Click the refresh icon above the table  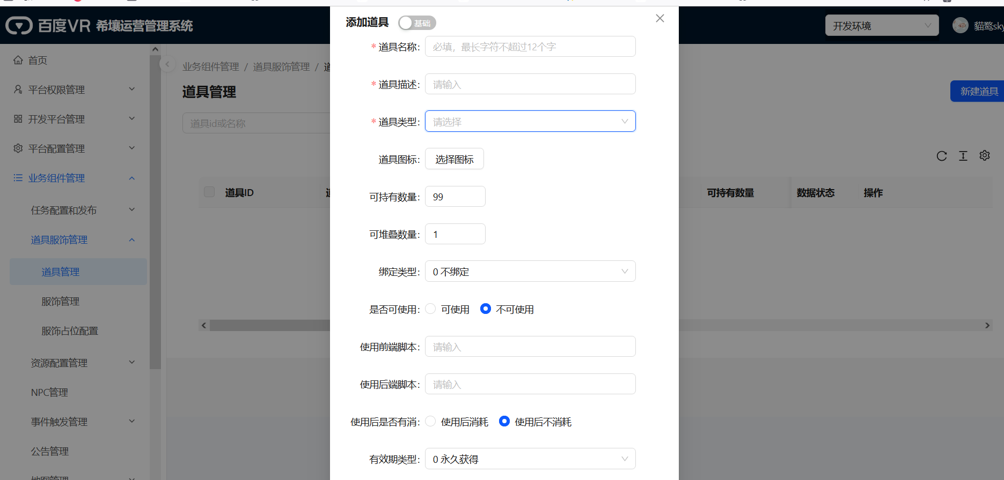pos(941,156)
